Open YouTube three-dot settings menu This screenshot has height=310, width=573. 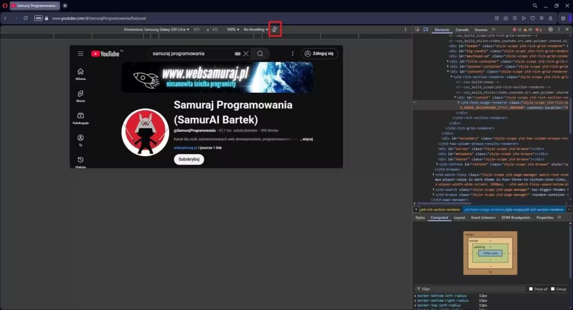[292, 54]
